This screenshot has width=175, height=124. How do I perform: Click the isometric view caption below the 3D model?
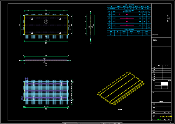120,109
